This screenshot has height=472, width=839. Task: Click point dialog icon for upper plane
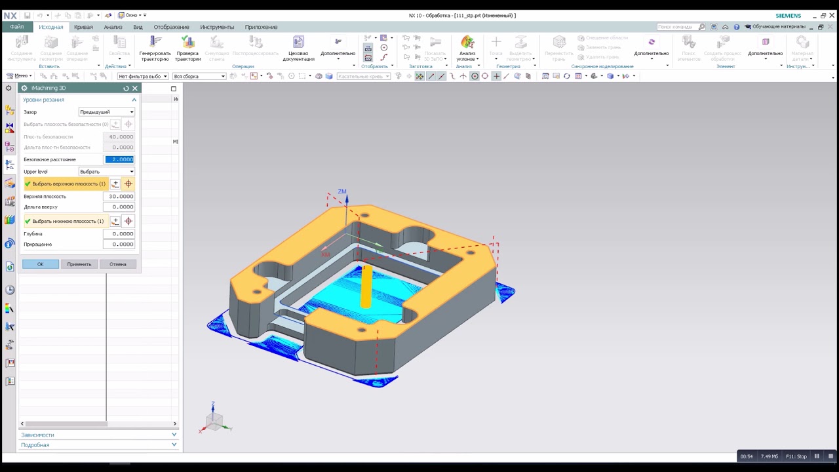(115, 184)
